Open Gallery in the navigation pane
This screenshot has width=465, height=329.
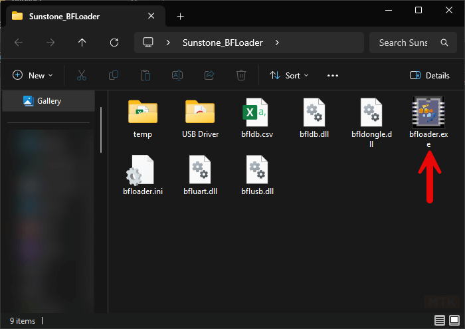48,101
